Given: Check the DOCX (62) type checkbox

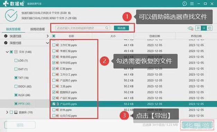Looking at the screenshot, I should click(x=16, y=86).
